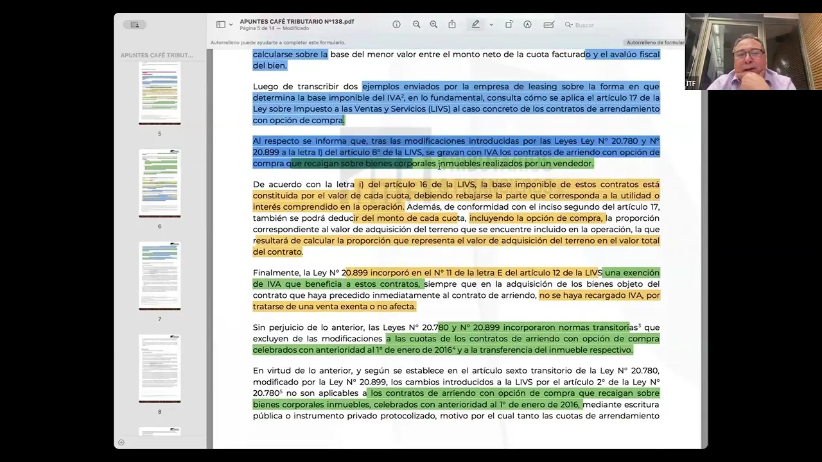
Task: Jump to the page 8 thumbnail
Action: 160,368
